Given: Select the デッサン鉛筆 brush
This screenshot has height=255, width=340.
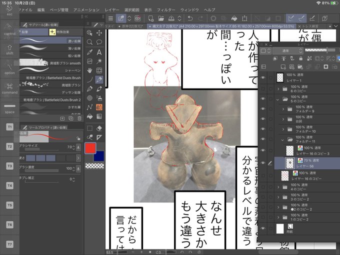Looking at the screenshot, I should 50,92.
